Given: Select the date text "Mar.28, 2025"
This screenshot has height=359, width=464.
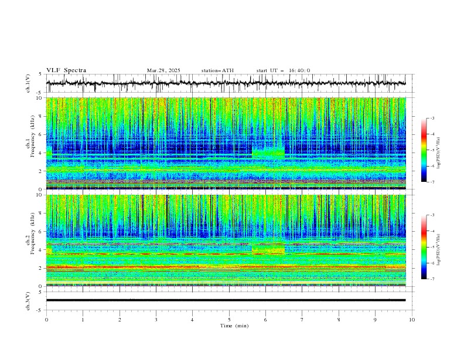Looking at the screenshot, I should [163, 70].
